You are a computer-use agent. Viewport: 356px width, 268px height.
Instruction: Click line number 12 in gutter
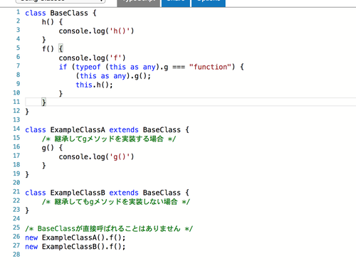pyautogui.click(x=16, y=111)
